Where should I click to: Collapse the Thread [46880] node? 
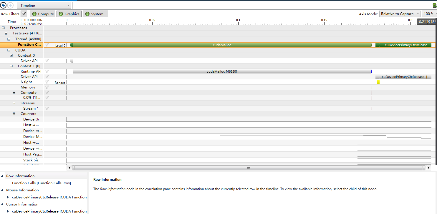[x=9, y=39]
